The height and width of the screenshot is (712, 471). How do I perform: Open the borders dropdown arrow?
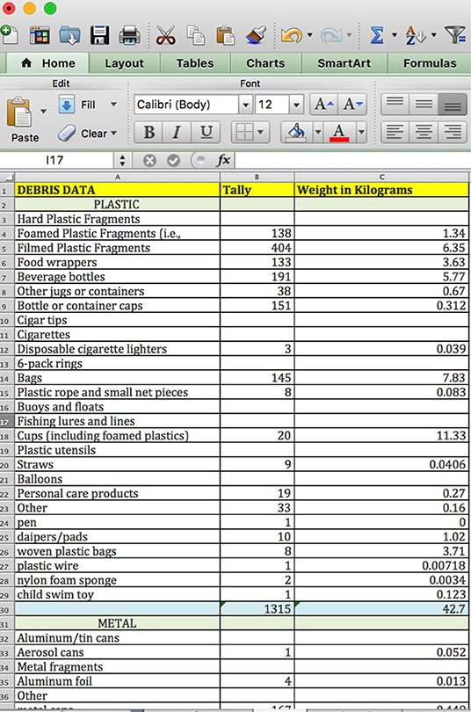point(261,133)
